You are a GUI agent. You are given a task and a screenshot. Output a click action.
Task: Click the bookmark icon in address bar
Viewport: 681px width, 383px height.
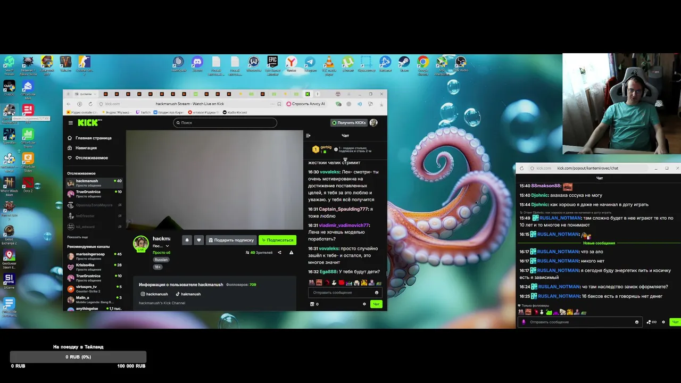pyautogui.click(x=279, y=104)
